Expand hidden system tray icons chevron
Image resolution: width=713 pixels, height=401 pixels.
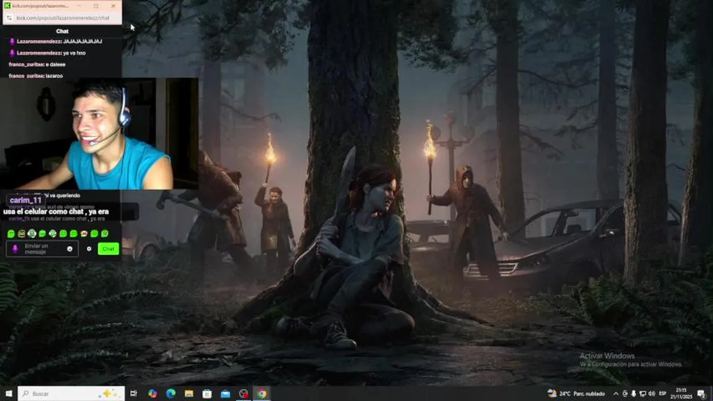click(x=616, y=394)
